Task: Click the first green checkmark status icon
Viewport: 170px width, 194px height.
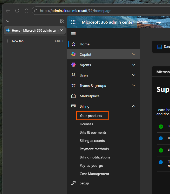Action: pos(161,127)
